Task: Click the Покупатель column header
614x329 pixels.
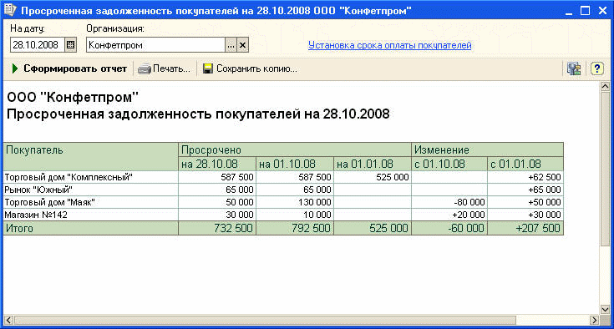Action: 91,156
